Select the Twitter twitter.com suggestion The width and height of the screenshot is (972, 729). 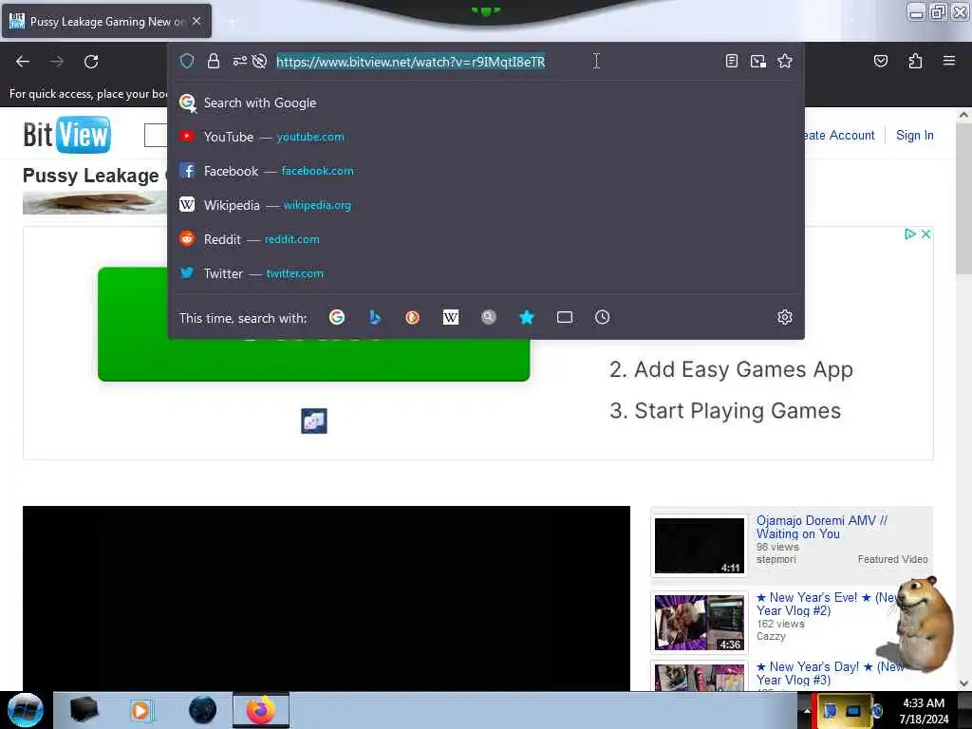(486, 273)
